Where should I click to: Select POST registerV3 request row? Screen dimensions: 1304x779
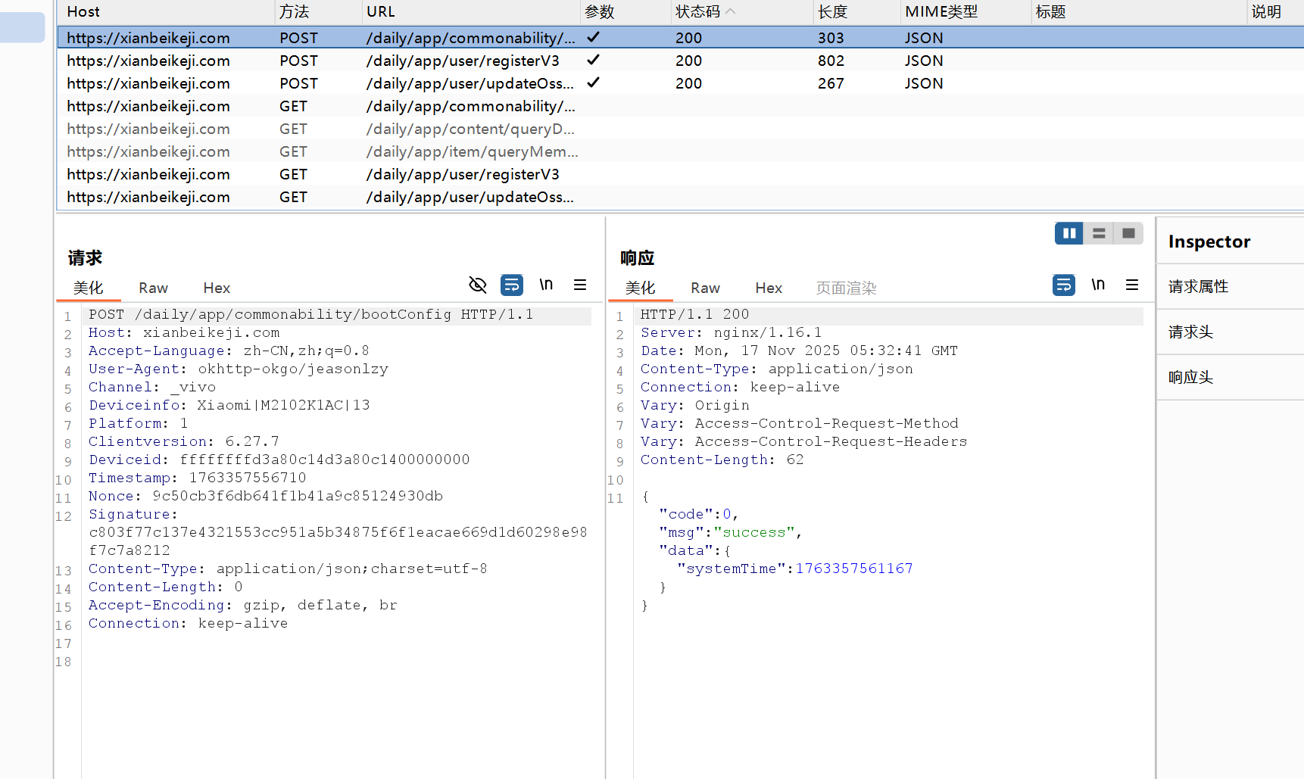[x=462, y=61]
